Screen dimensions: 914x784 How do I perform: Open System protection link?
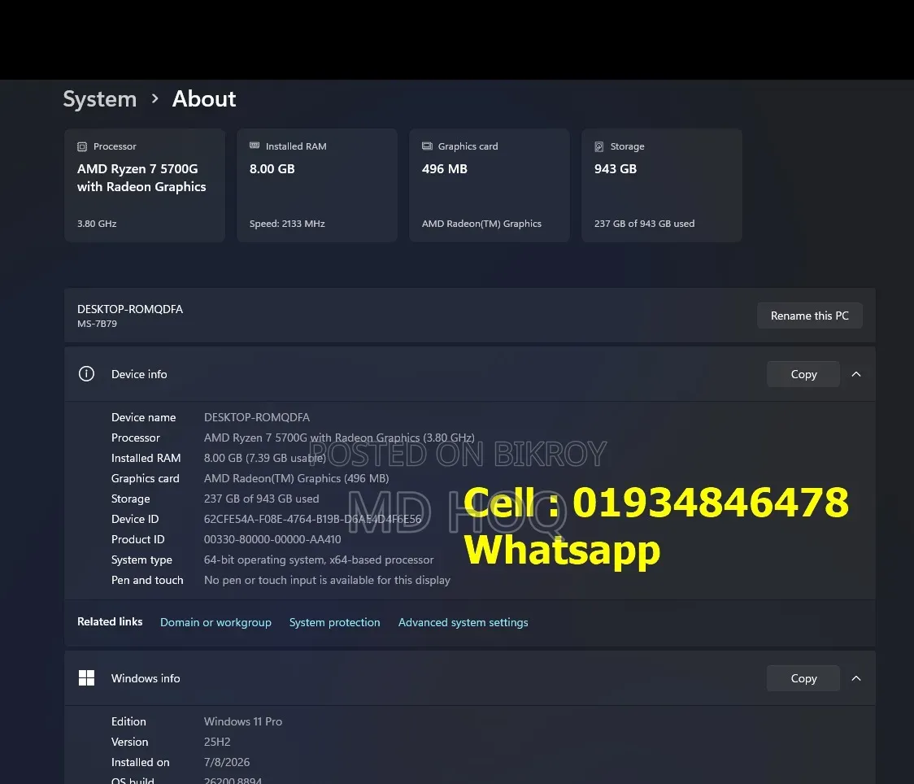(x=334, y=622)
